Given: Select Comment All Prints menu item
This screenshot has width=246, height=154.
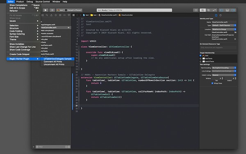Looking at the screenshot, I should (53, 62).
